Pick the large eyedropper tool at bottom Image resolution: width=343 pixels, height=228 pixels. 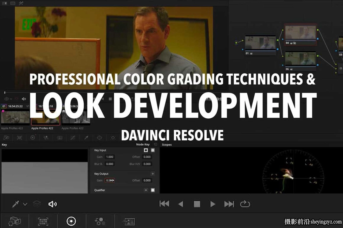tap(15, 204)
